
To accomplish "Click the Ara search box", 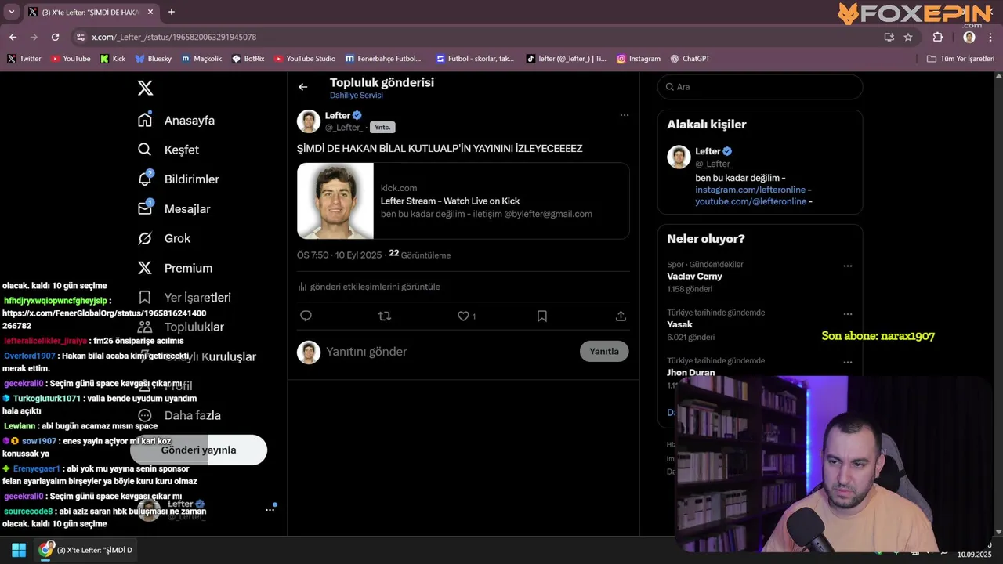I will click(x=760, y=87).
